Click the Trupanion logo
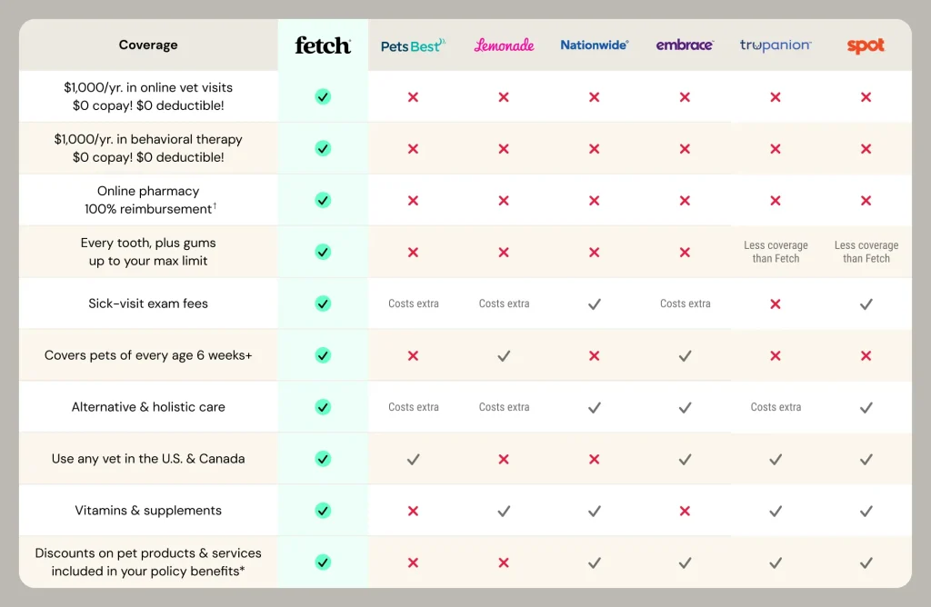The image size is (931, 607). point(776,45)
